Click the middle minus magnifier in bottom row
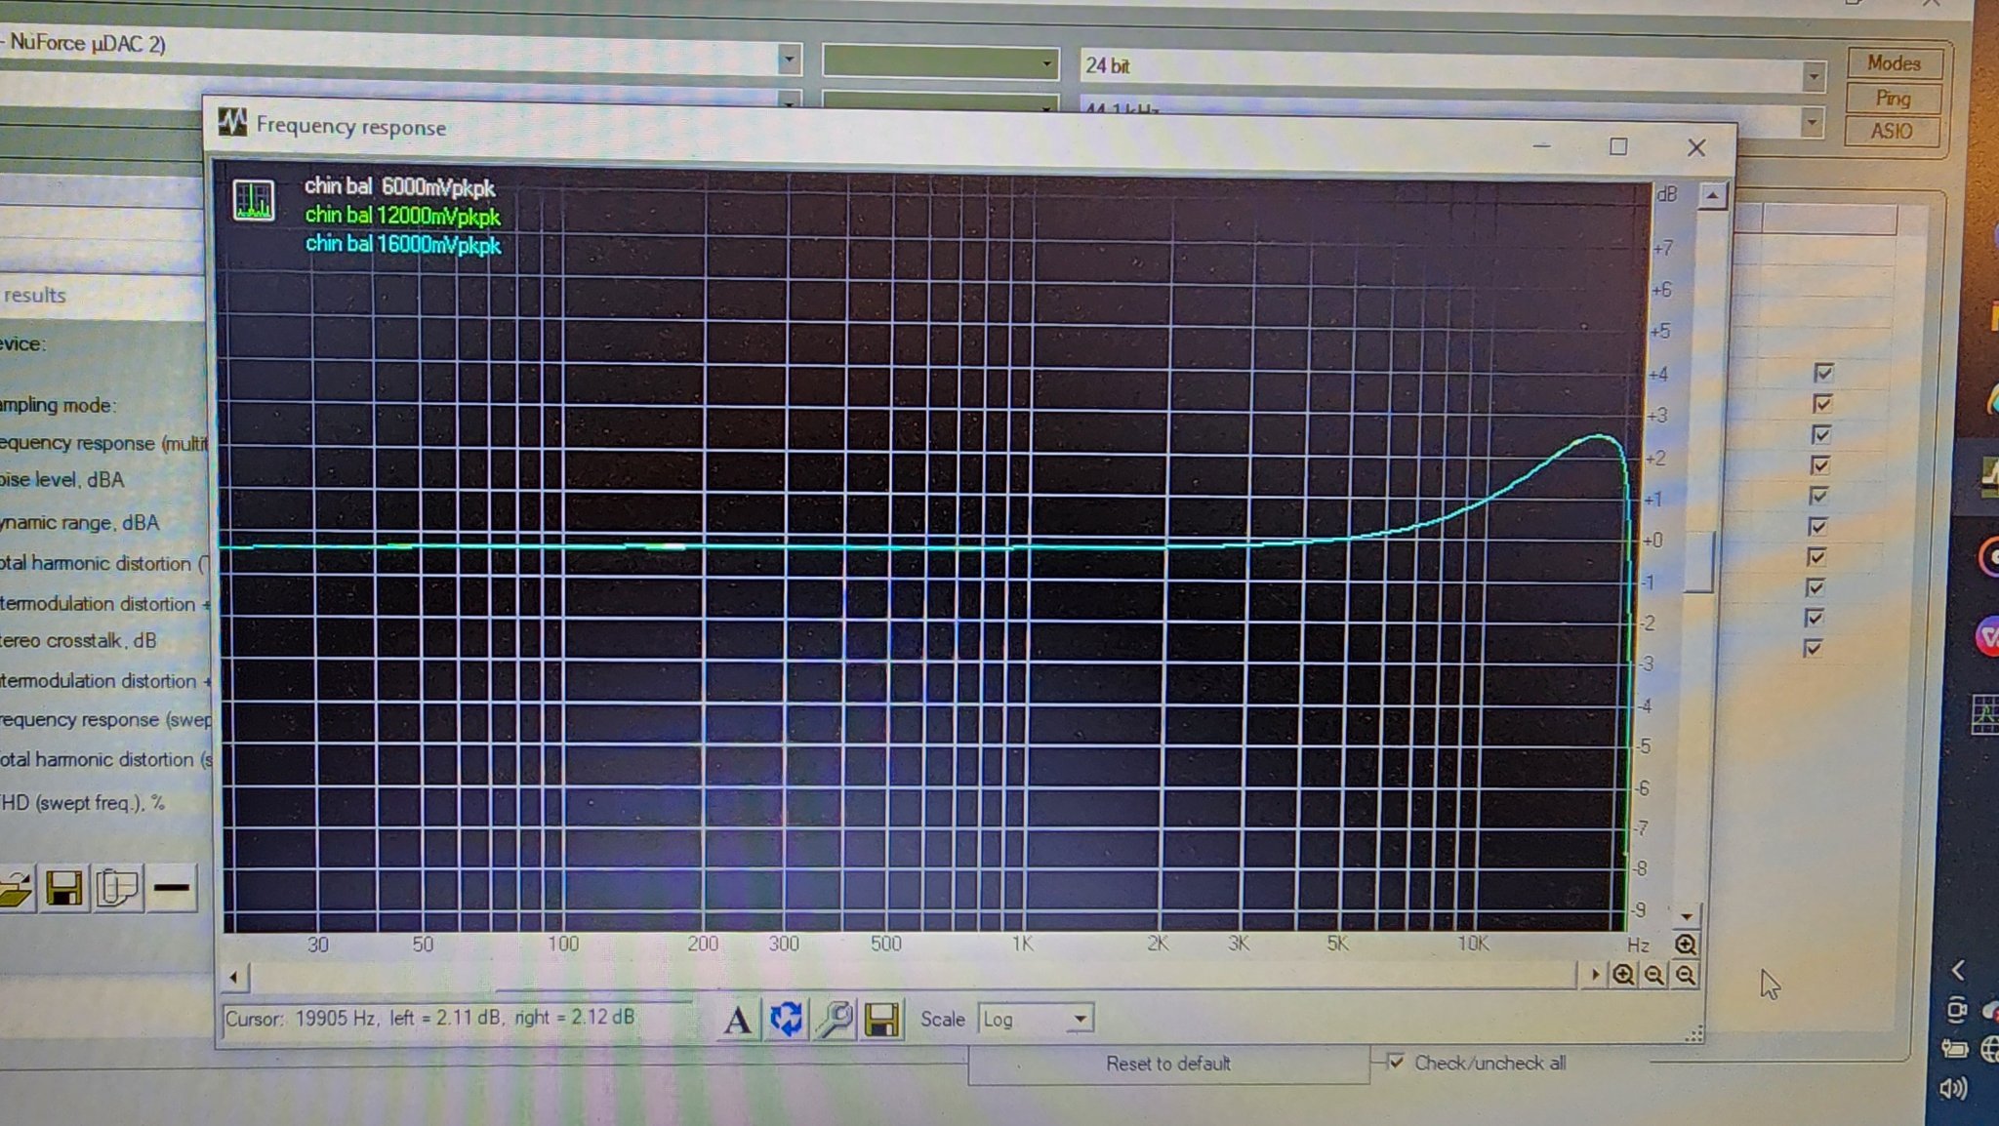Image resolution: width=1999 pixels, height=1126 pixels. 1654,975
